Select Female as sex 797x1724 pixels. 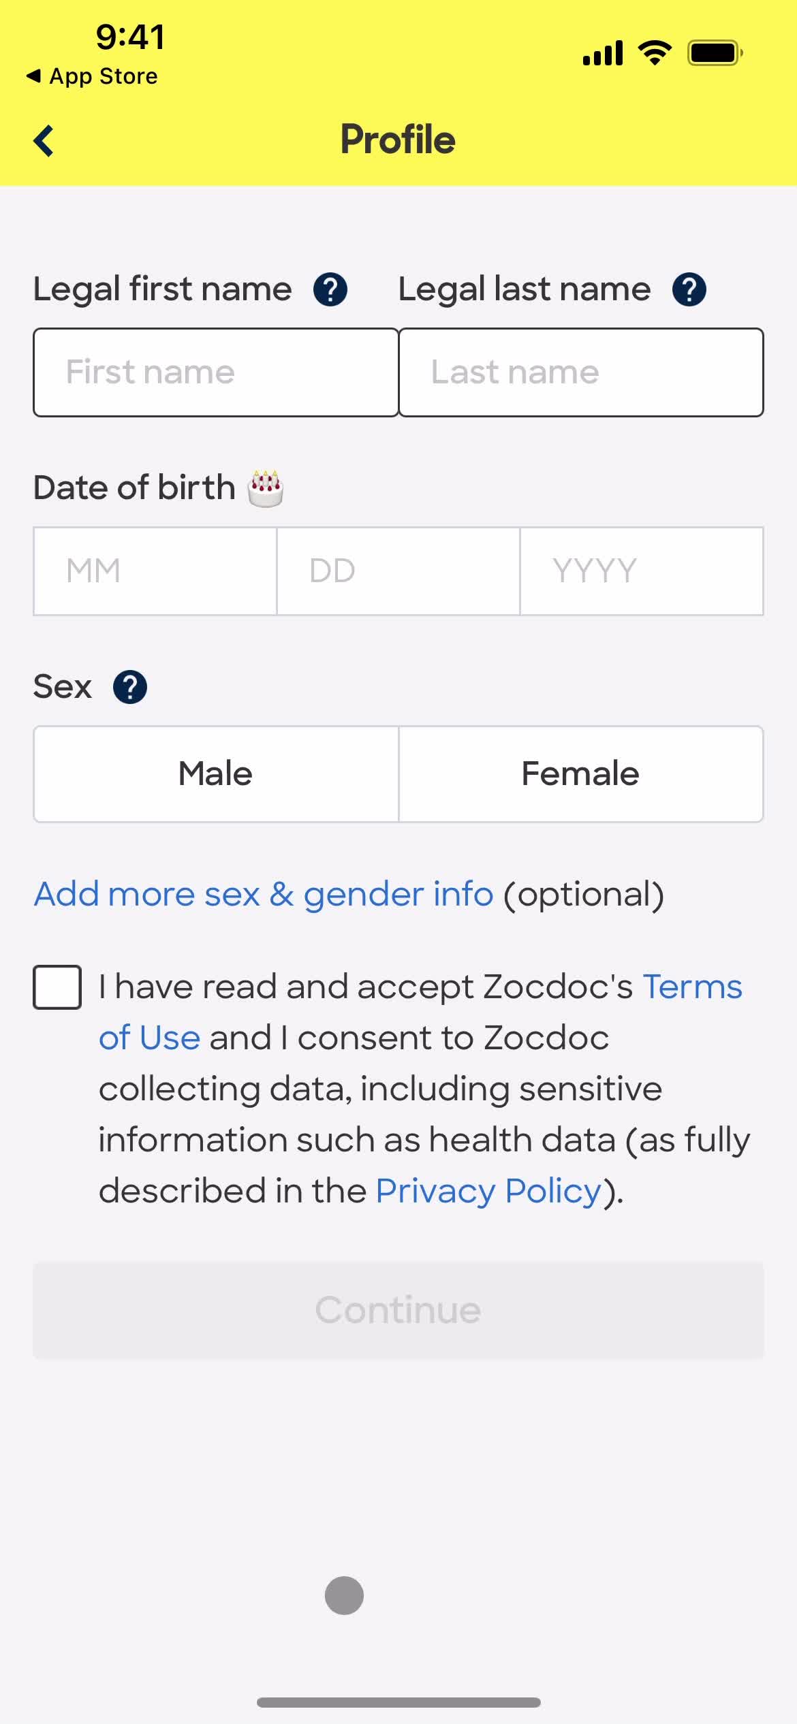coord(580,774)
